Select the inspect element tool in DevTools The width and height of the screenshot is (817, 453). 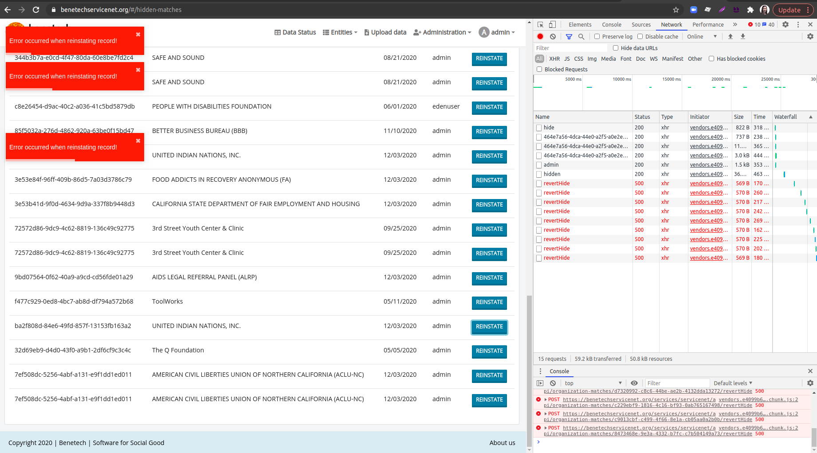coord(539,24)
